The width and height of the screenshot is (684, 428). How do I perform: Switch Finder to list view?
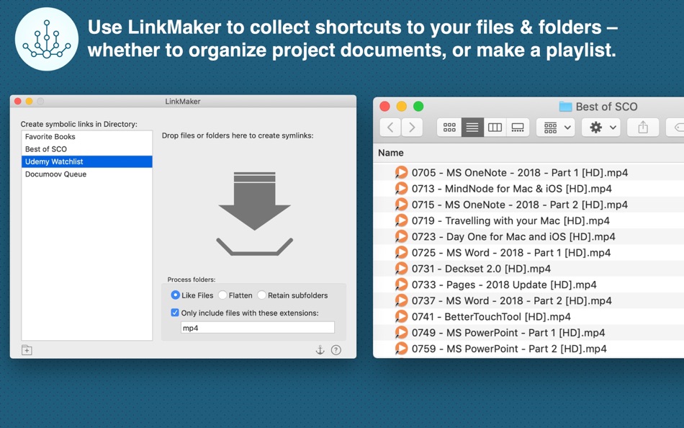click(x=472, y=128)
